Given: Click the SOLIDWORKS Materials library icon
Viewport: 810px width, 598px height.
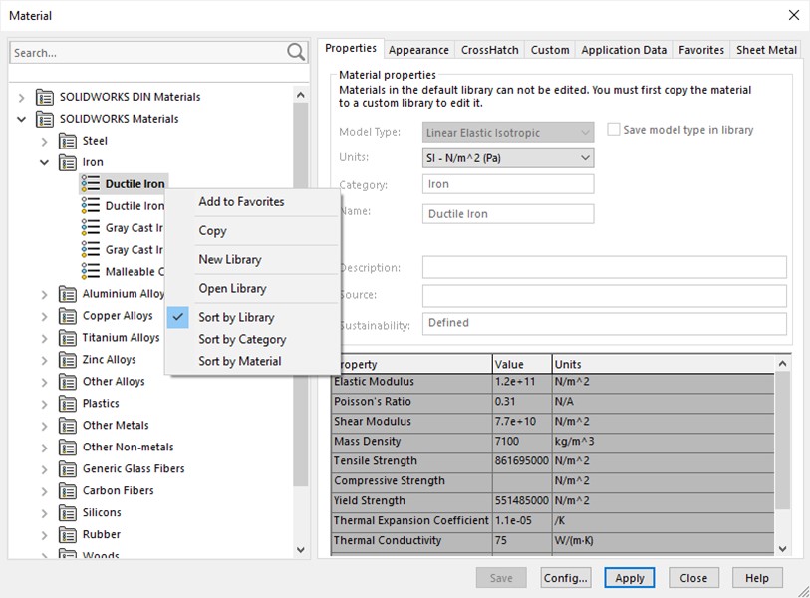Looking at the screenshot, I should point(45,118).
